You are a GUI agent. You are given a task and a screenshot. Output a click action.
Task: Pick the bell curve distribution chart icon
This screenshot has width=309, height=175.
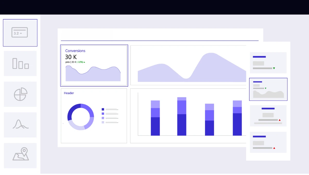click(x=20, y=125)
